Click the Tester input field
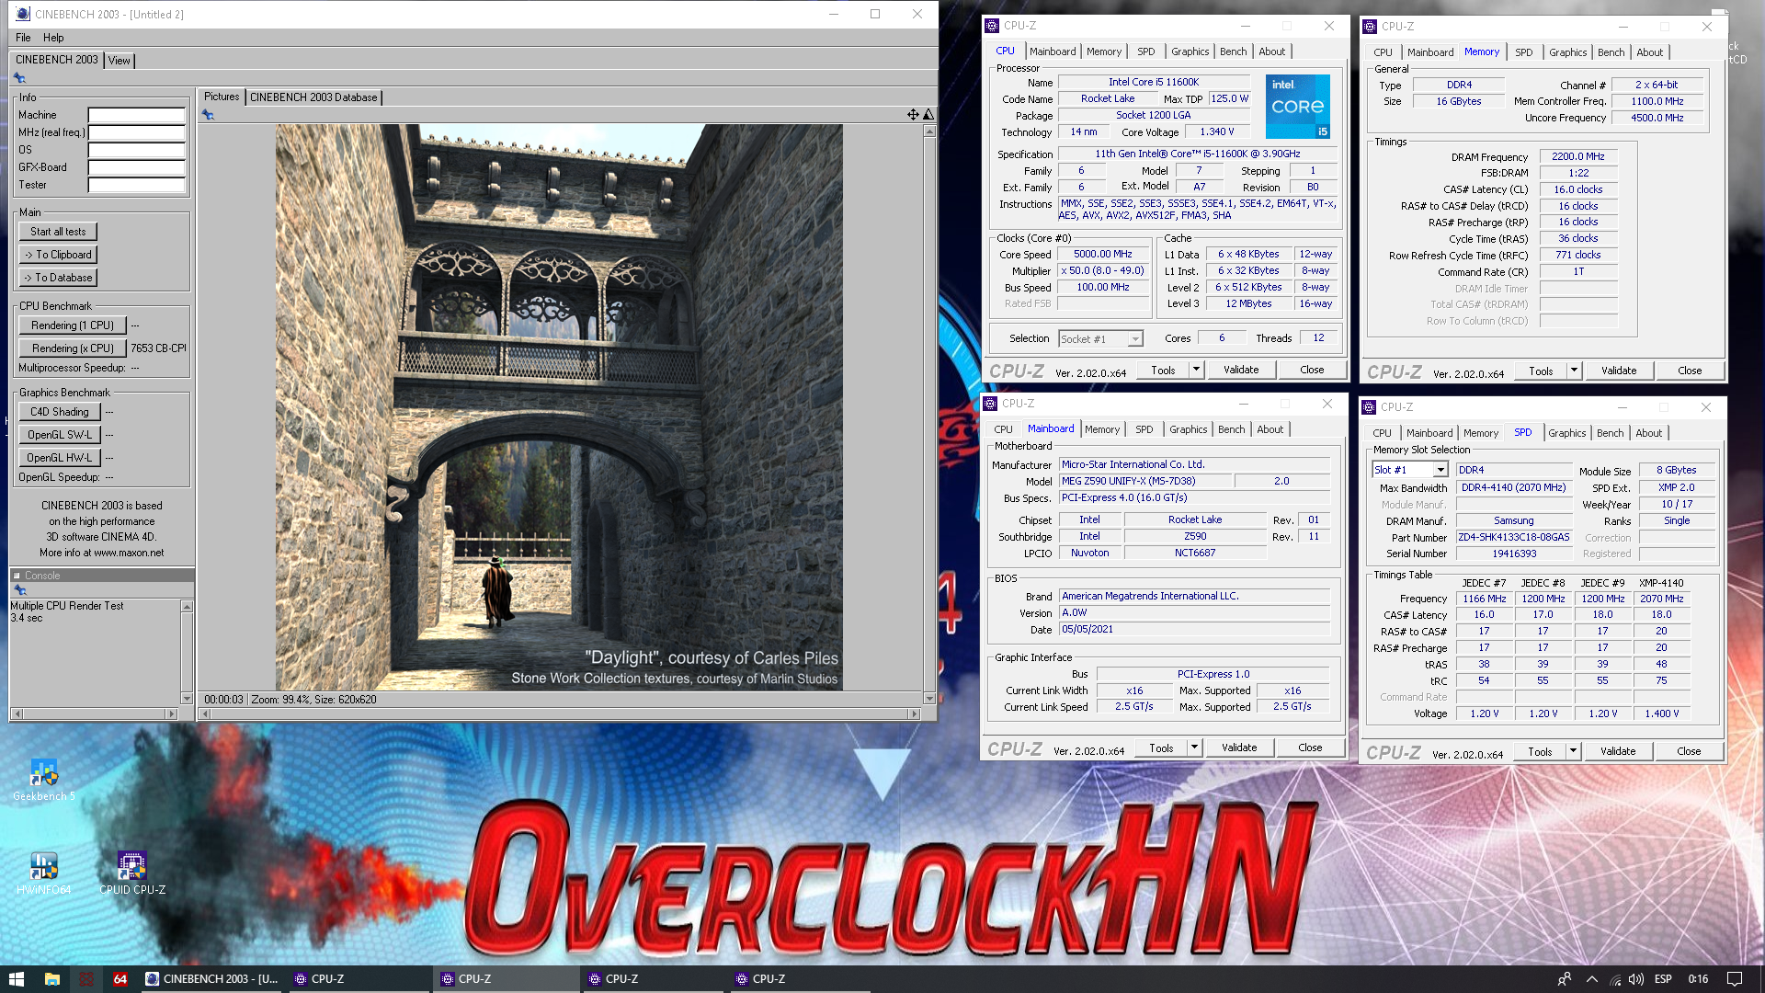 pyautogui.click(x=136, y=185)
